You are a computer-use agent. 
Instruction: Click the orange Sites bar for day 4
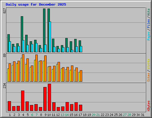pyautogui.click(x=23, y=68)
